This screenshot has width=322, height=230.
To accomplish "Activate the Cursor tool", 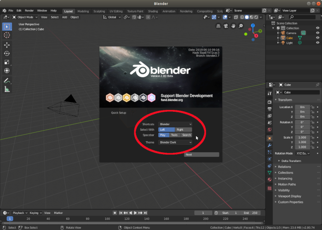I will (7, 35).
